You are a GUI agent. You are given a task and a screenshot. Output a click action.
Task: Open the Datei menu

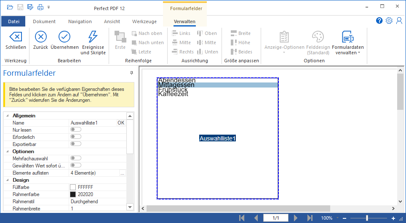(x=13, y=21)
